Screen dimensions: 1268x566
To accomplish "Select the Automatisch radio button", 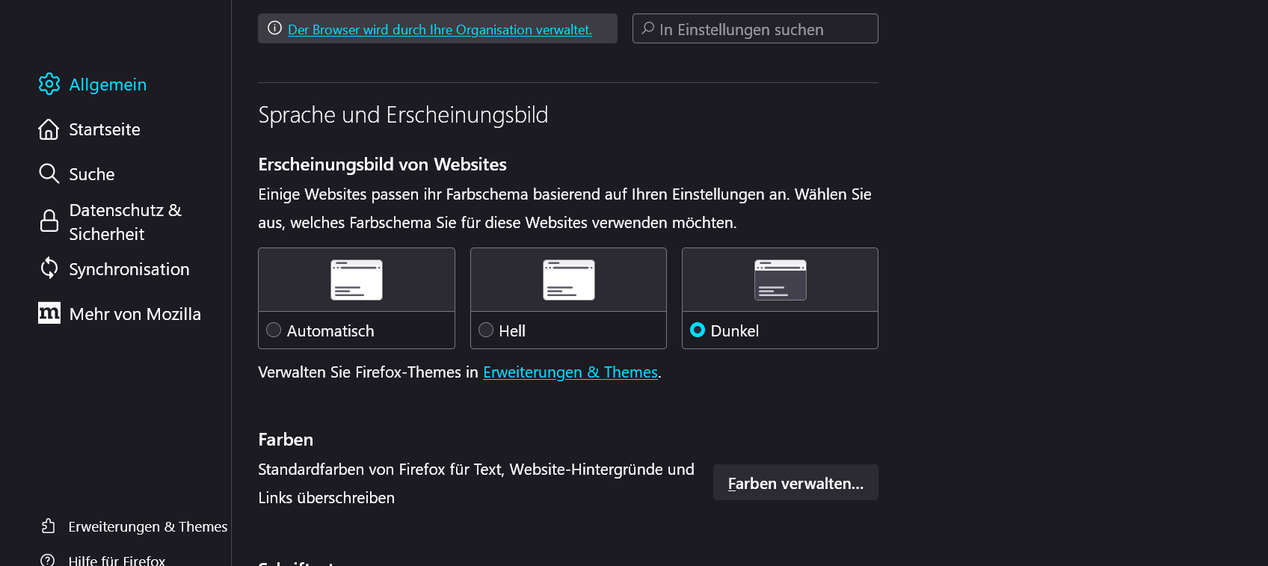I will point(274,330).
